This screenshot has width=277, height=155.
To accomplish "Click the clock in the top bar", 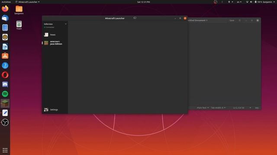I will [143, 2].
